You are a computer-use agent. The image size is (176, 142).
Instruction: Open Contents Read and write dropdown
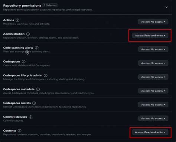150,132
